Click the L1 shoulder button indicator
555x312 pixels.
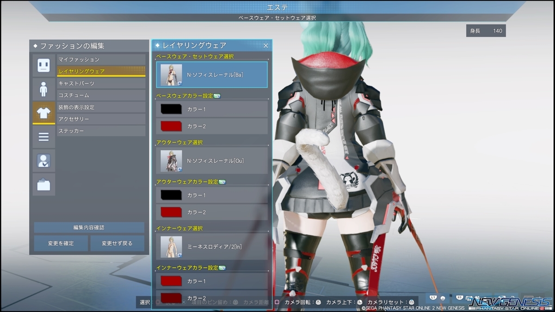[x=433, y=297]
